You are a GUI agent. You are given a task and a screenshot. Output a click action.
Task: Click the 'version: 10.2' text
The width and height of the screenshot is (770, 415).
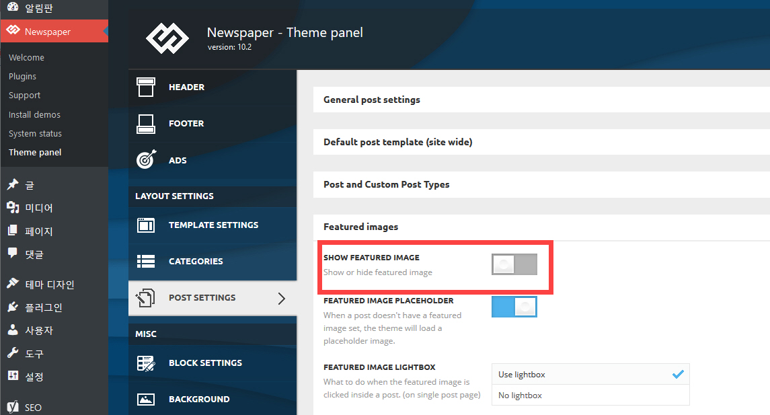(x=229, y=47)
